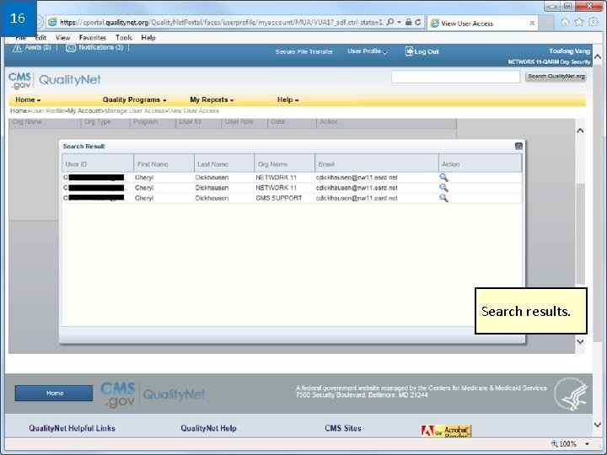
Task: Open browser Help menu
Action: point(148,38)
